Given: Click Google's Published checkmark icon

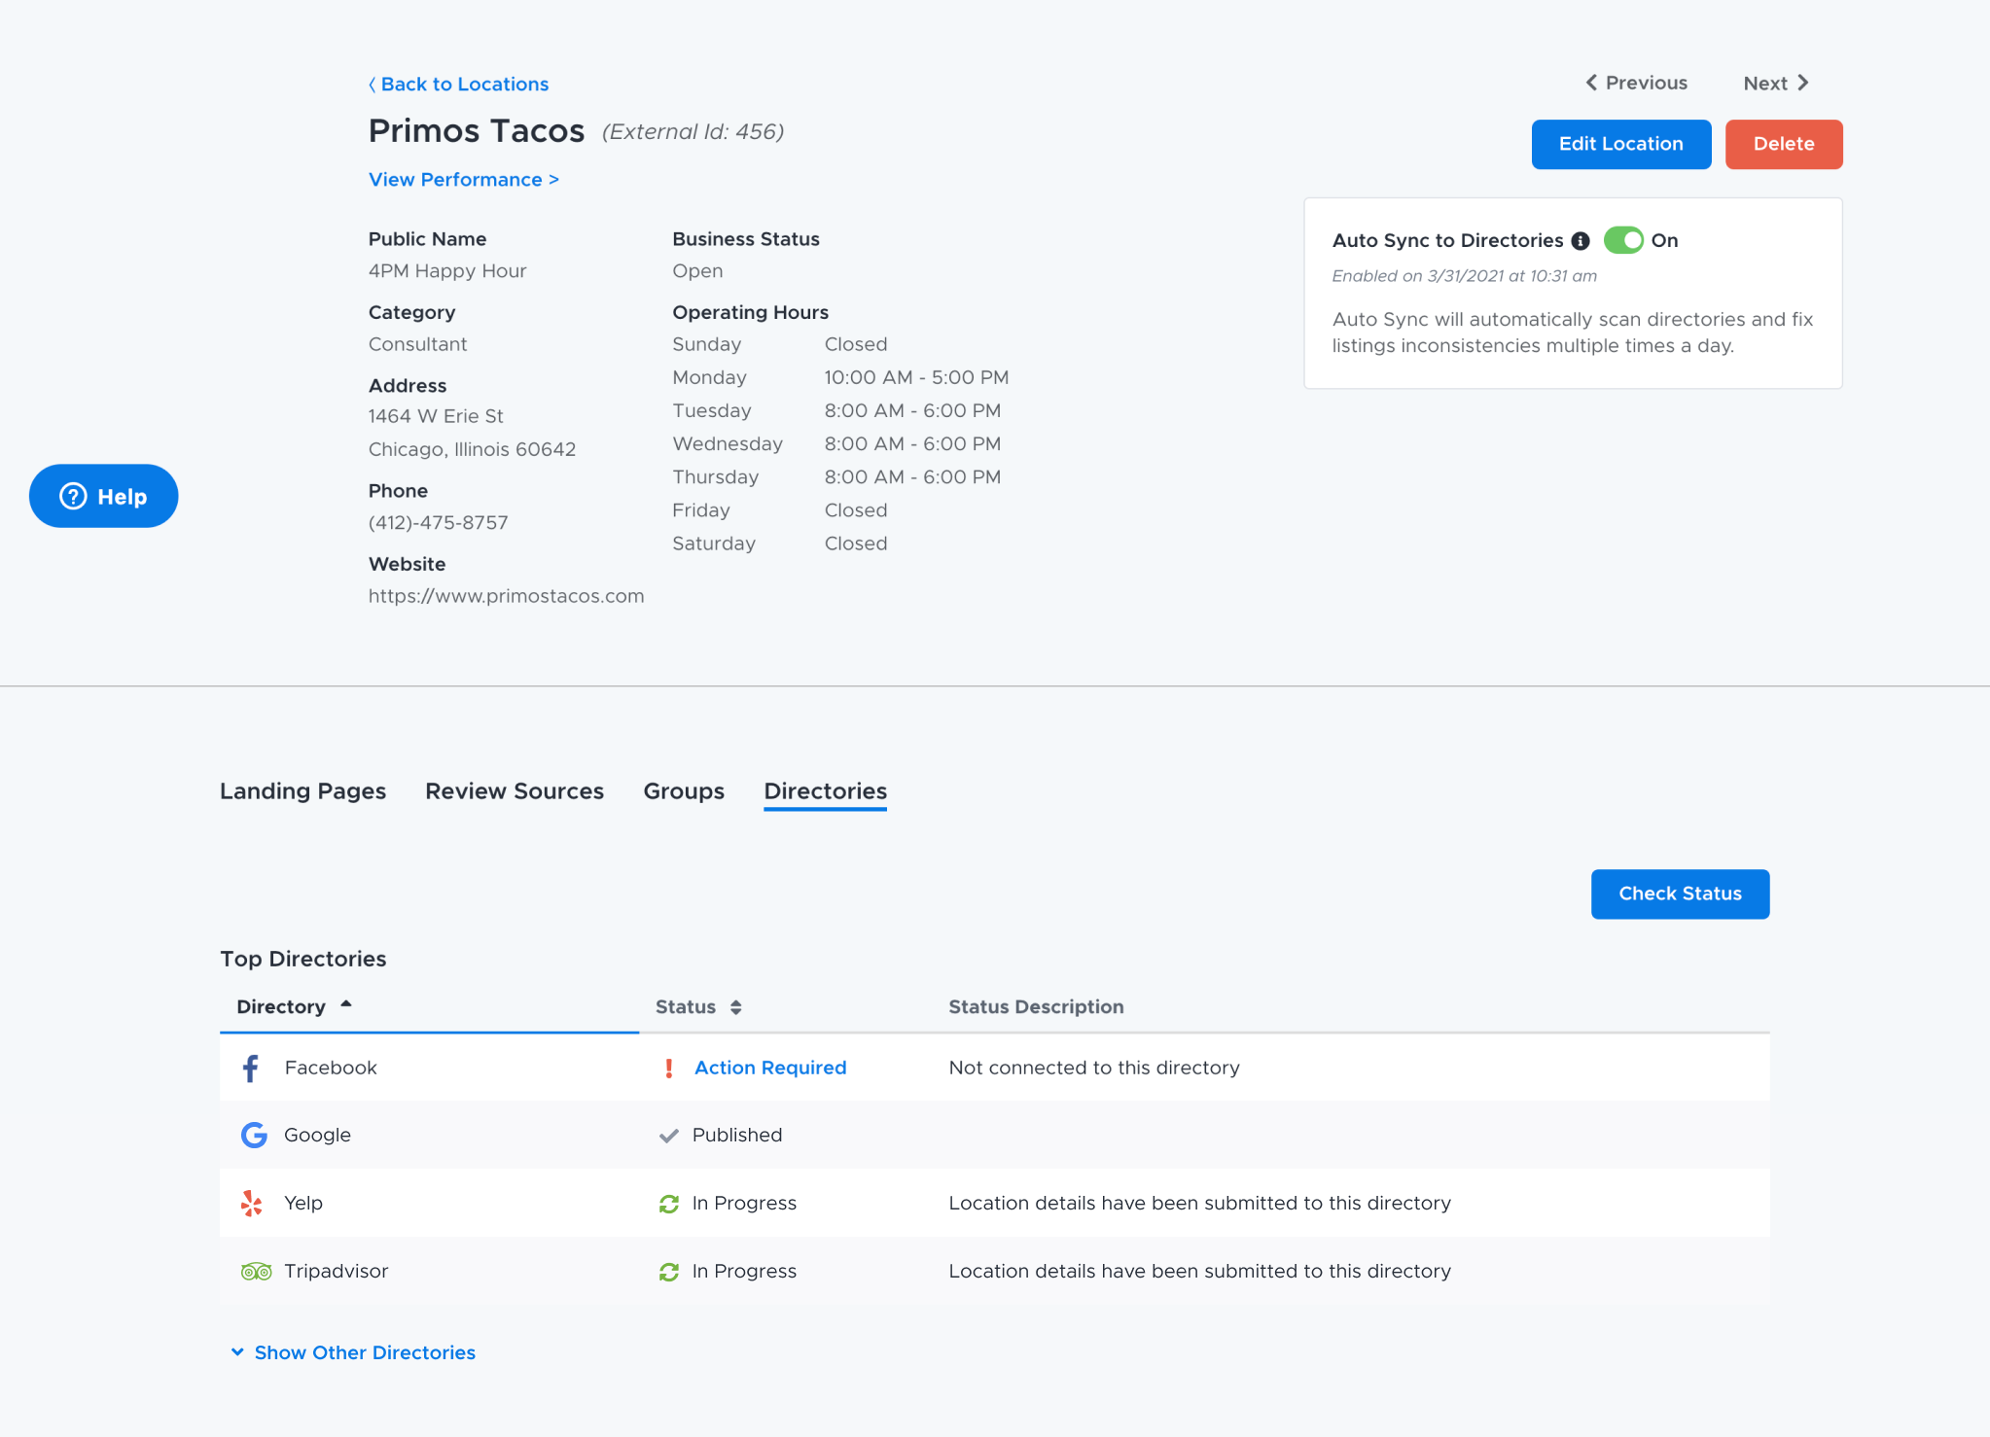Looking at the screenshot, I should (x=668, y=1136).
